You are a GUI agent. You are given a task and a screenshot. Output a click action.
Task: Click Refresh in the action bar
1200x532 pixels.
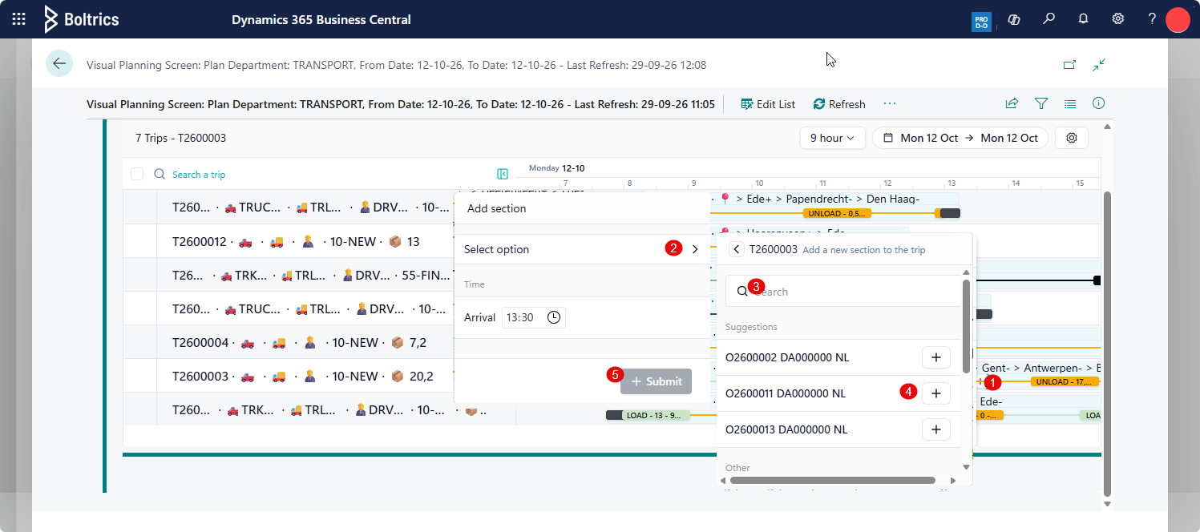click(839, 104)
